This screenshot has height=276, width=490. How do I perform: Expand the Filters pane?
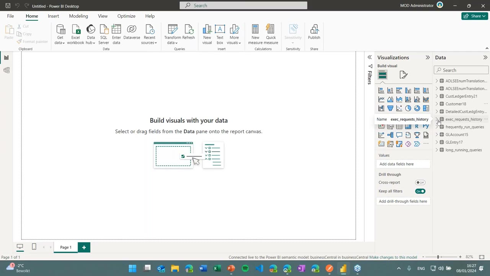pyautogui.click(x=369, y=58)
